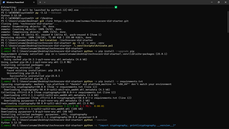Click the PowerShell icon in the tab
The image size is (229, 129).
pyautogui.click(x=4, y=2)
